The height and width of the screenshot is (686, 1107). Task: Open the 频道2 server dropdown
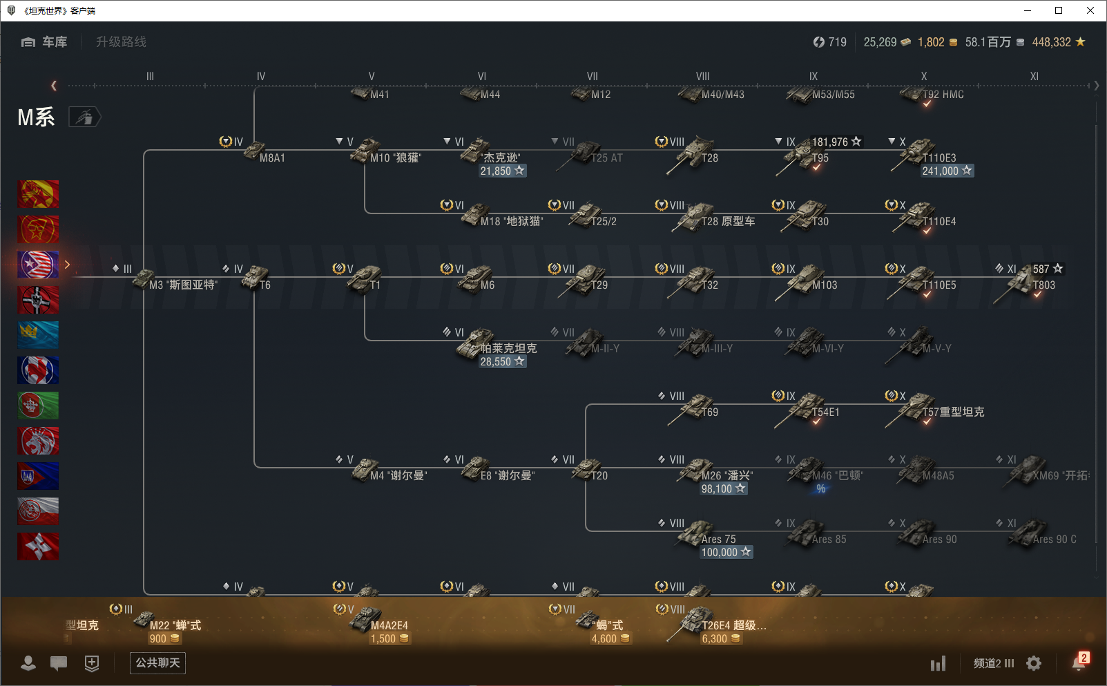tap(993, 663)
